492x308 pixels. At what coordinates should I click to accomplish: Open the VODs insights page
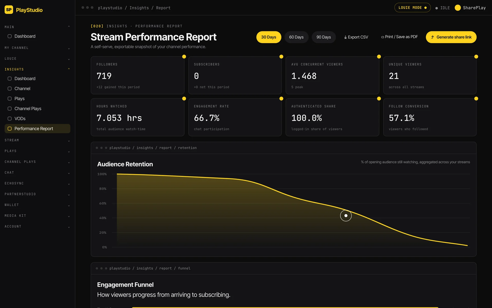37,119
